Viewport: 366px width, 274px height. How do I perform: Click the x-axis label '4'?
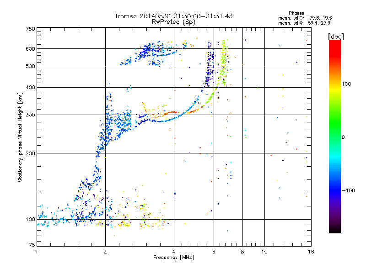pos(174,252)
